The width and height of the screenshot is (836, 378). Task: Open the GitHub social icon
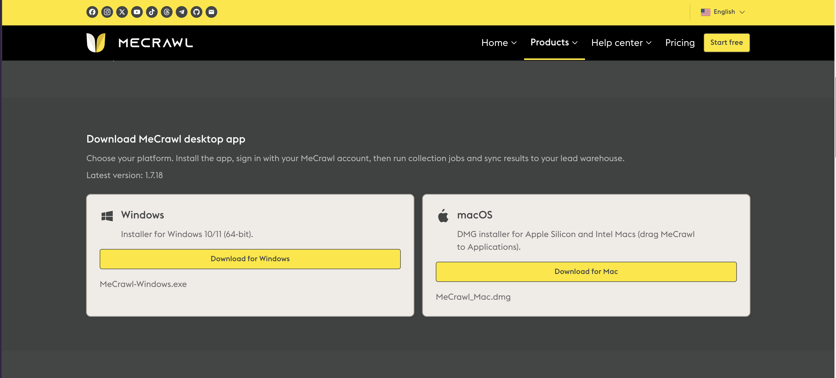coord(197,12)
